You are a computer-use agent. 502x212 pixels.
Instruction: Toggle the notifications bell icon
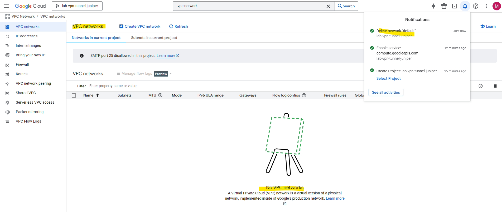click(465, 6)
